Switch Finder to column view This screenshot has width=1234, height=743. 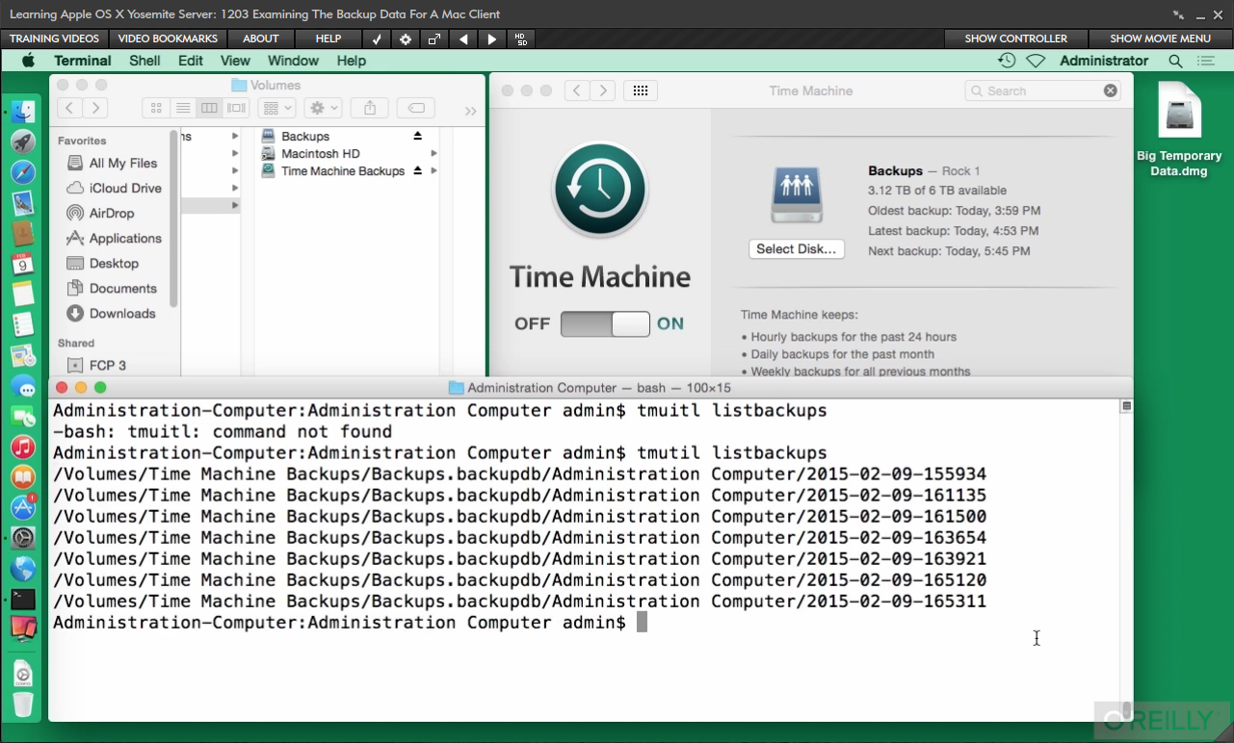point(209,109)
